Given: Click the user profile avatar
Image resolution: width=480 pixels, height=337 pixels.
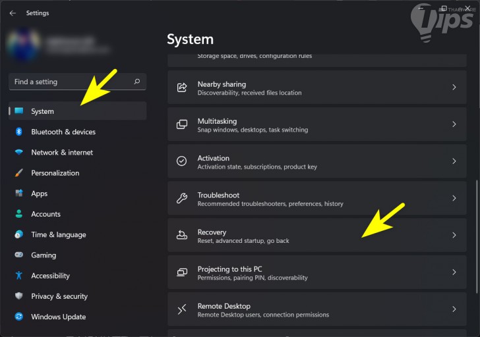Looking at the screenshot, I should (24, 44).
